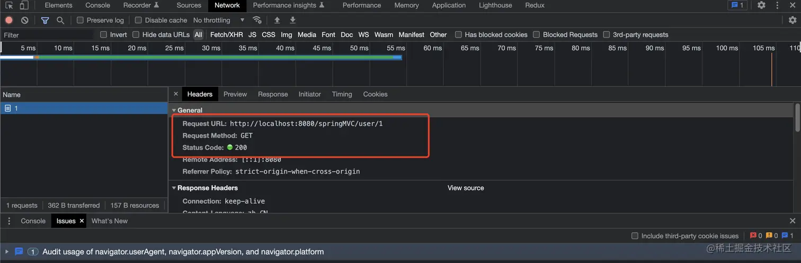Open network search with magnifier icon
The height and width of the screenshot is (263, 801).
click(60, 20)
